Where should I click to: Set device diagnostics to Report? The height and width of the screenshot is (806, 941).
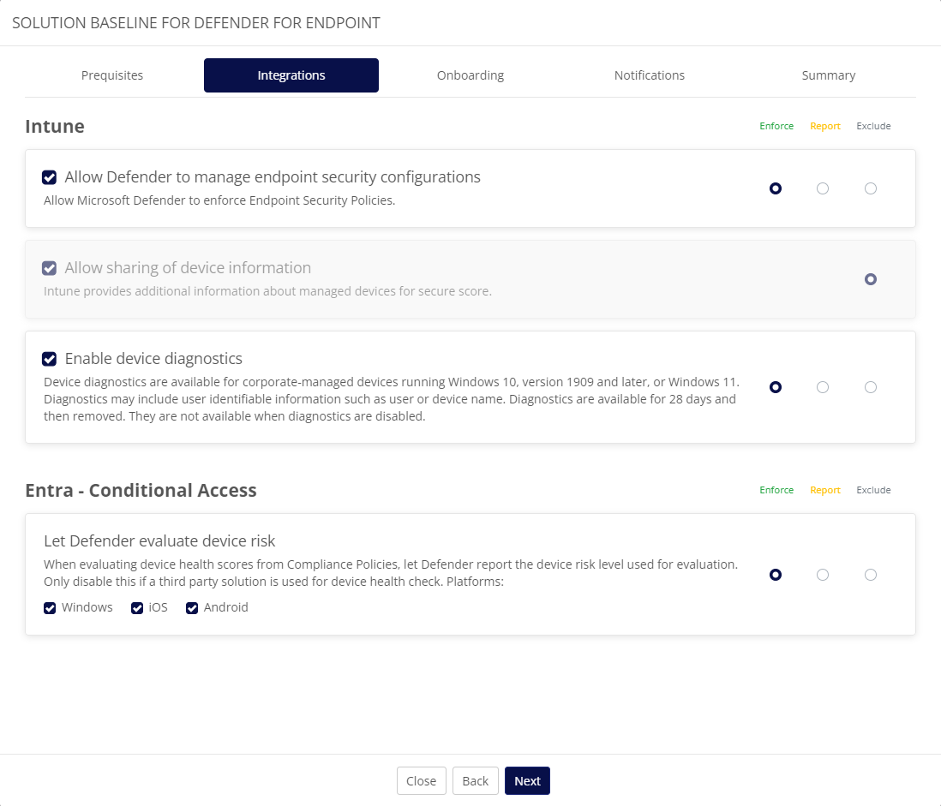[x=823, y=387]
